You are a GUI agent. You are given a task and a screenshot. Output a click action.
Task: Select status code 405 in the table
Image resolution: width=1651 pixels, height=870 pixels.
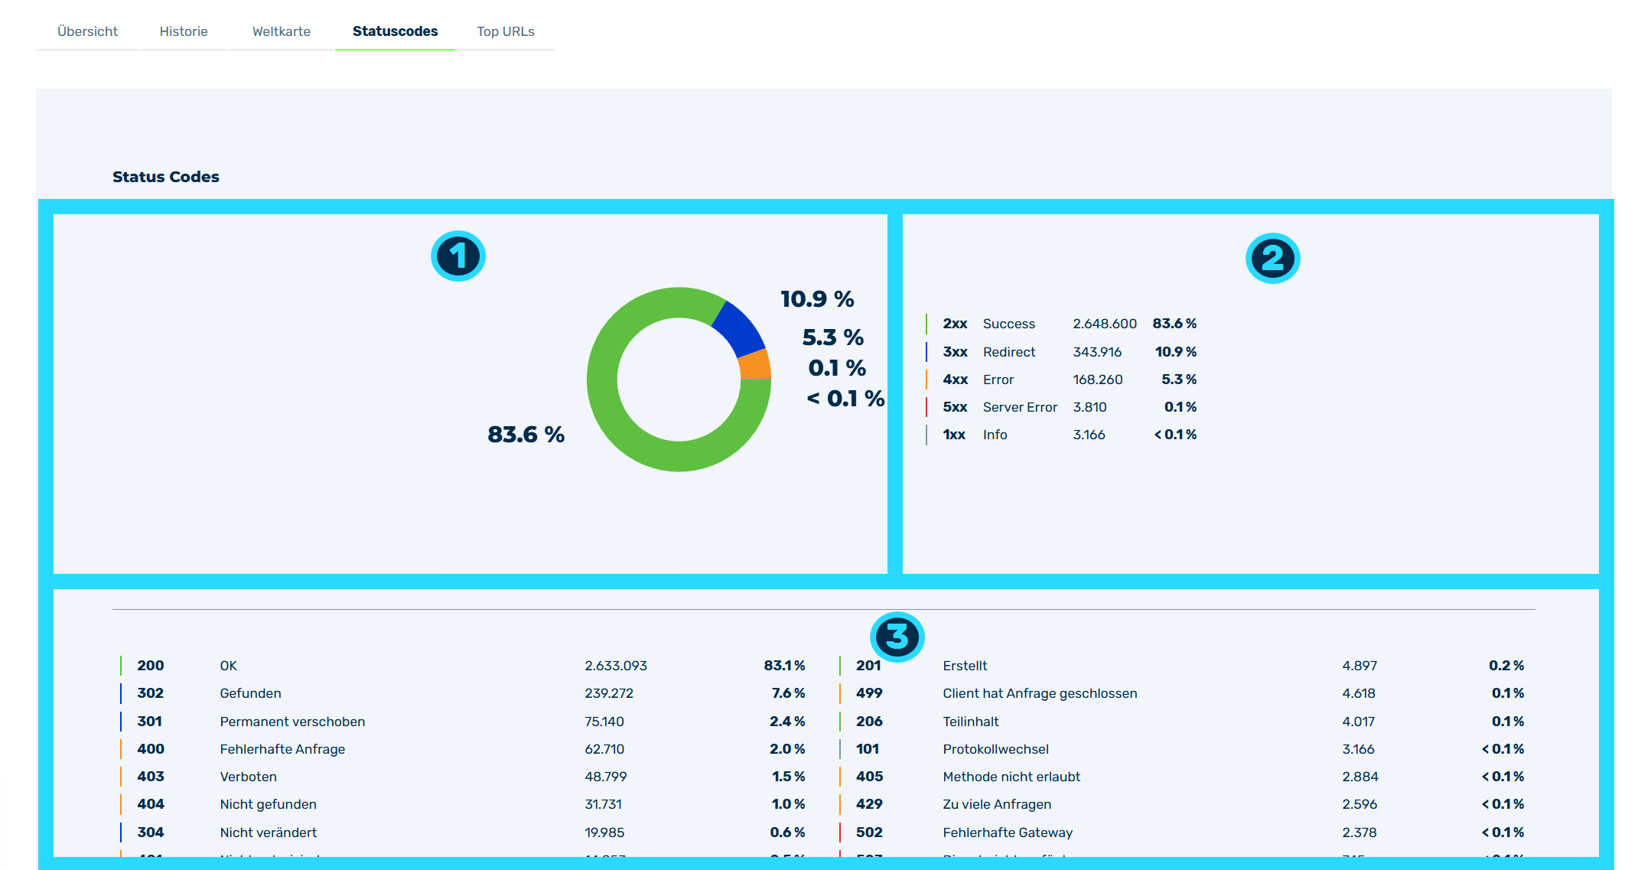pyautogui.click(x=870, y=777)
